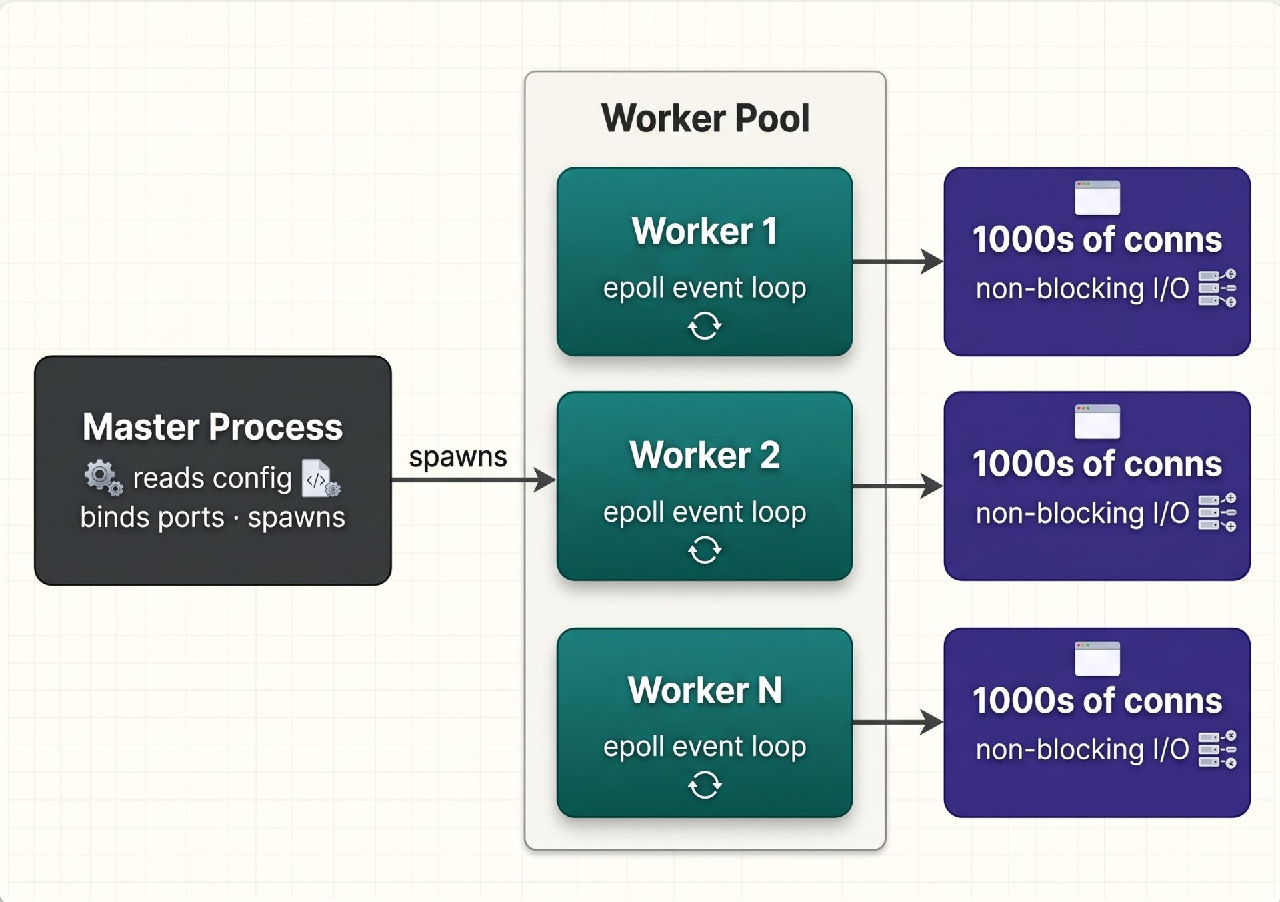This screenshot has height=902, width=1280.
Task: Click the refresh loop icon under Worker 2
Action: tap(705, 550)
